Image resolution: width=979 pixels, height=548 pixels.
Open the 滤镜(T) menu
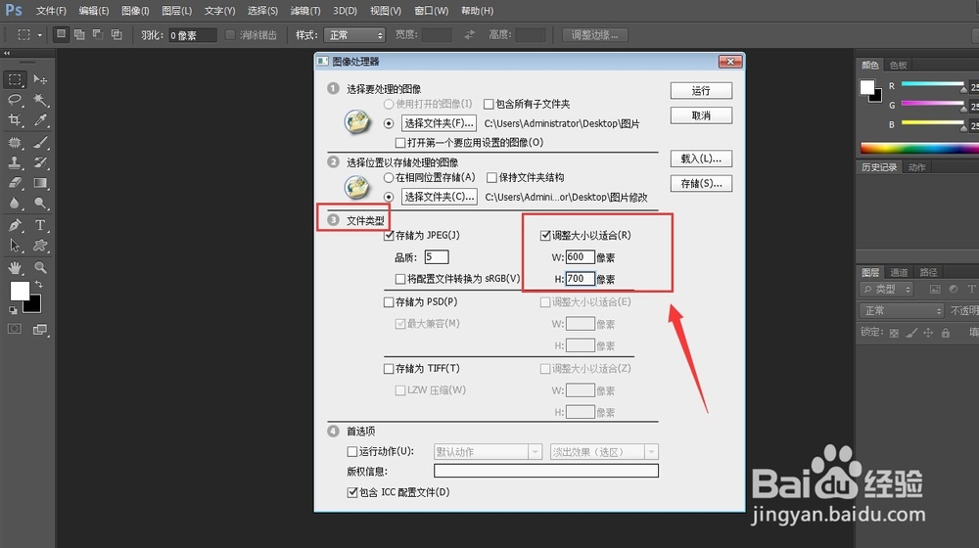click(305, 11)
